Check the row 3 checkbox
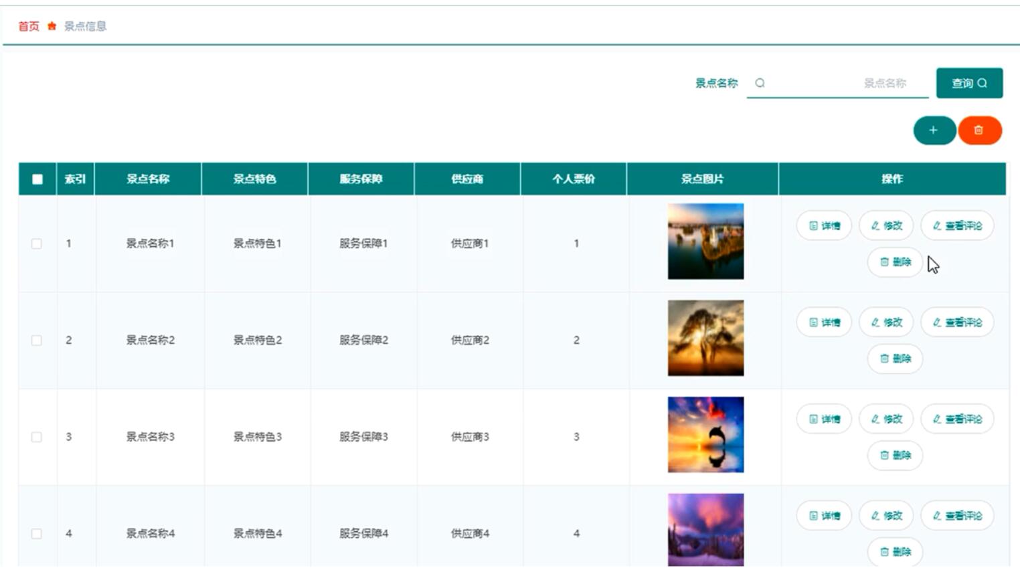This screenshot has width=1020, height=570. pyautogui.click(x=37, y=437)
